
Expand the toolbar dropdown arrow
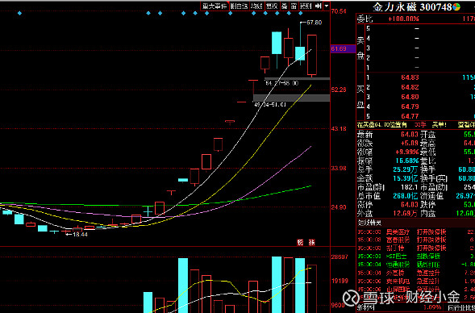[x=327, y=6]
